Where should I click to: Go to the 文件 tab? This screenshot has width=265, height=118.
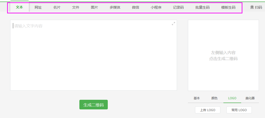[76, 7]
